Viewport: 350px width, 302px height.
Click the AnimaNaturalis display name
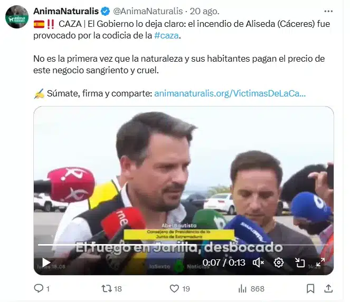coord(66,11)
